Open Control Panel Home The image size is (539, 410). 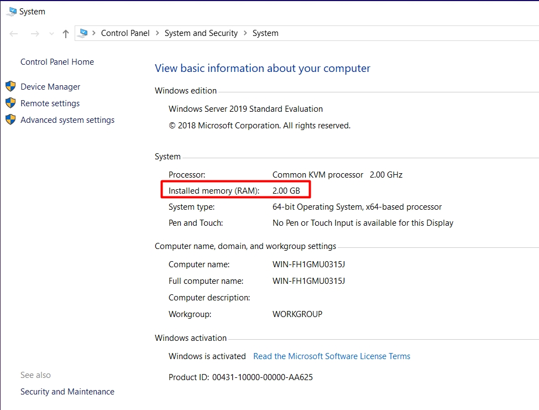click(57, 62)
